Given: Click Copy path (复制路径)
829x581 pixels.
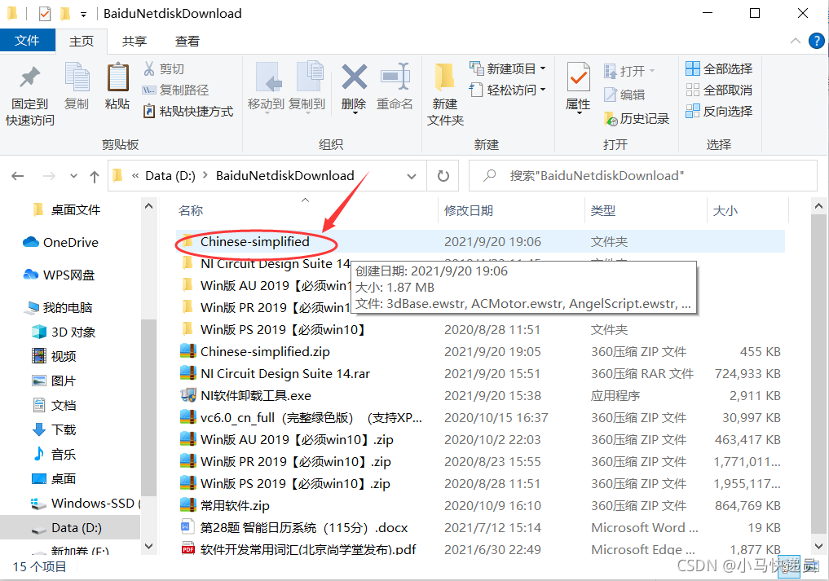Looking at the screenshot, I should (x=175, y=90).
